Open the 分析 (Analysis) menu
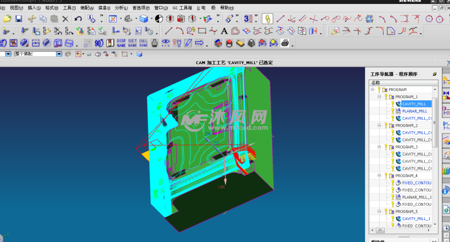Image resolution: width=450 pixels, height=242 pixels. 119,8
